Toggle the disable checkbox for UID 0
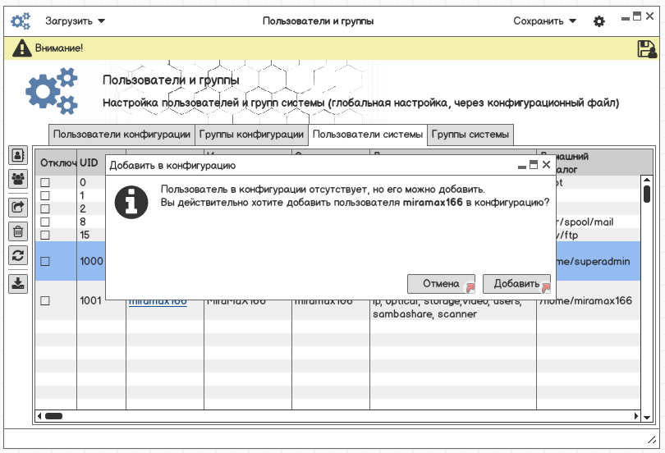 pyautogui.click(x=46, y=183)
